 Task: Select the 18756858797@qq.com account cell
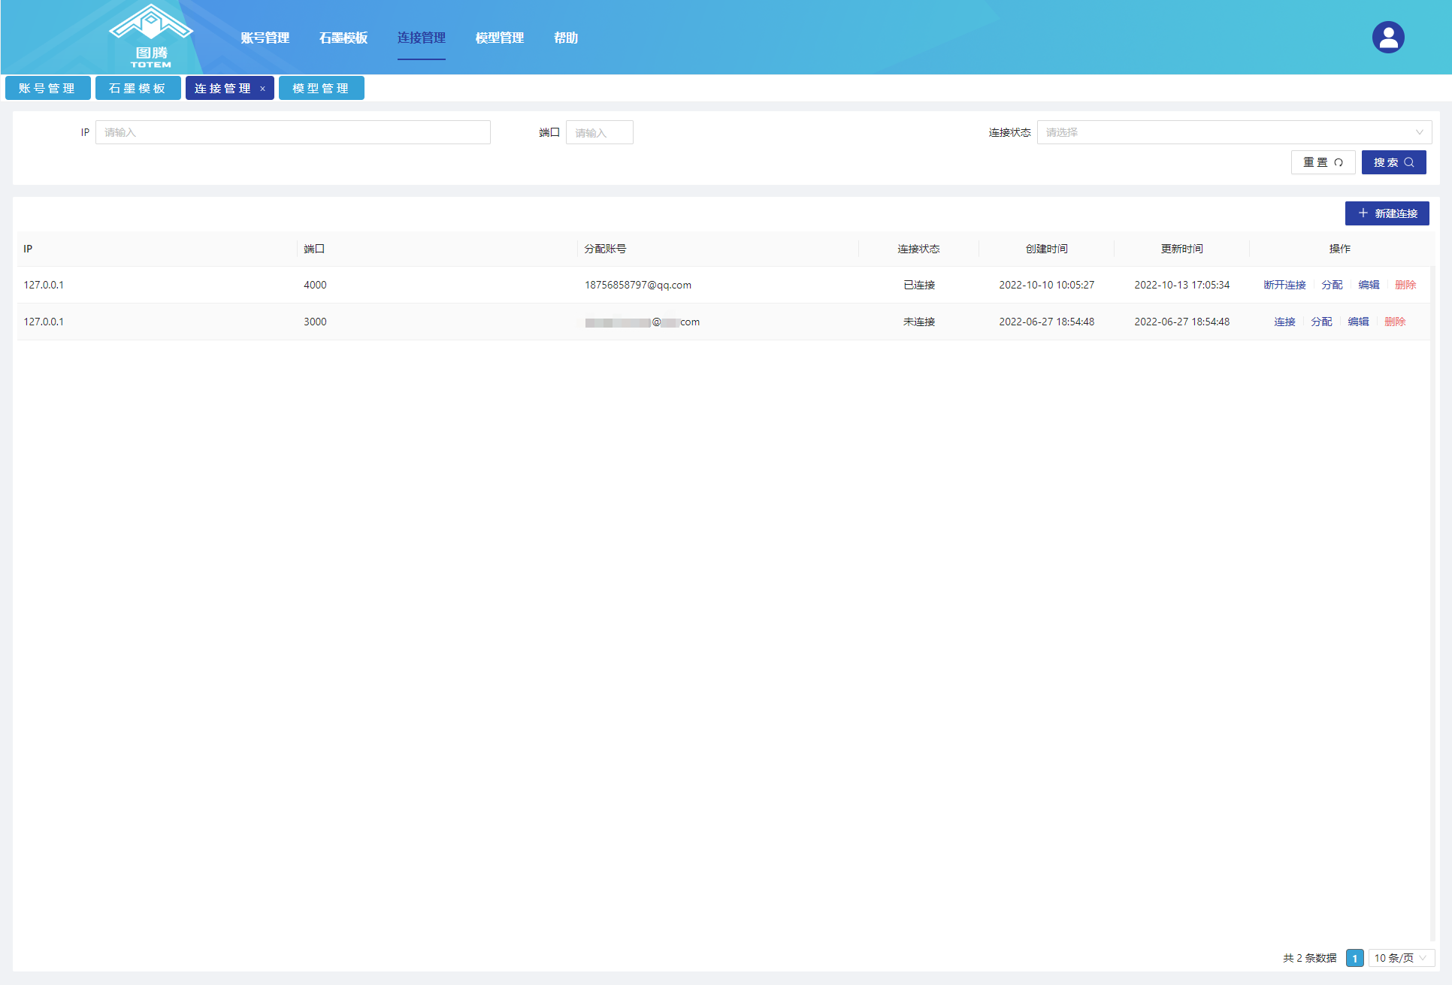coord(638,285)
